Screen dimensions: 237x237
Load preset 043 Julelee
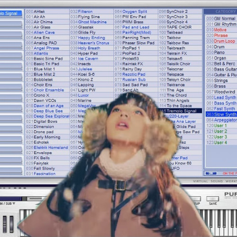coord(91,69)
